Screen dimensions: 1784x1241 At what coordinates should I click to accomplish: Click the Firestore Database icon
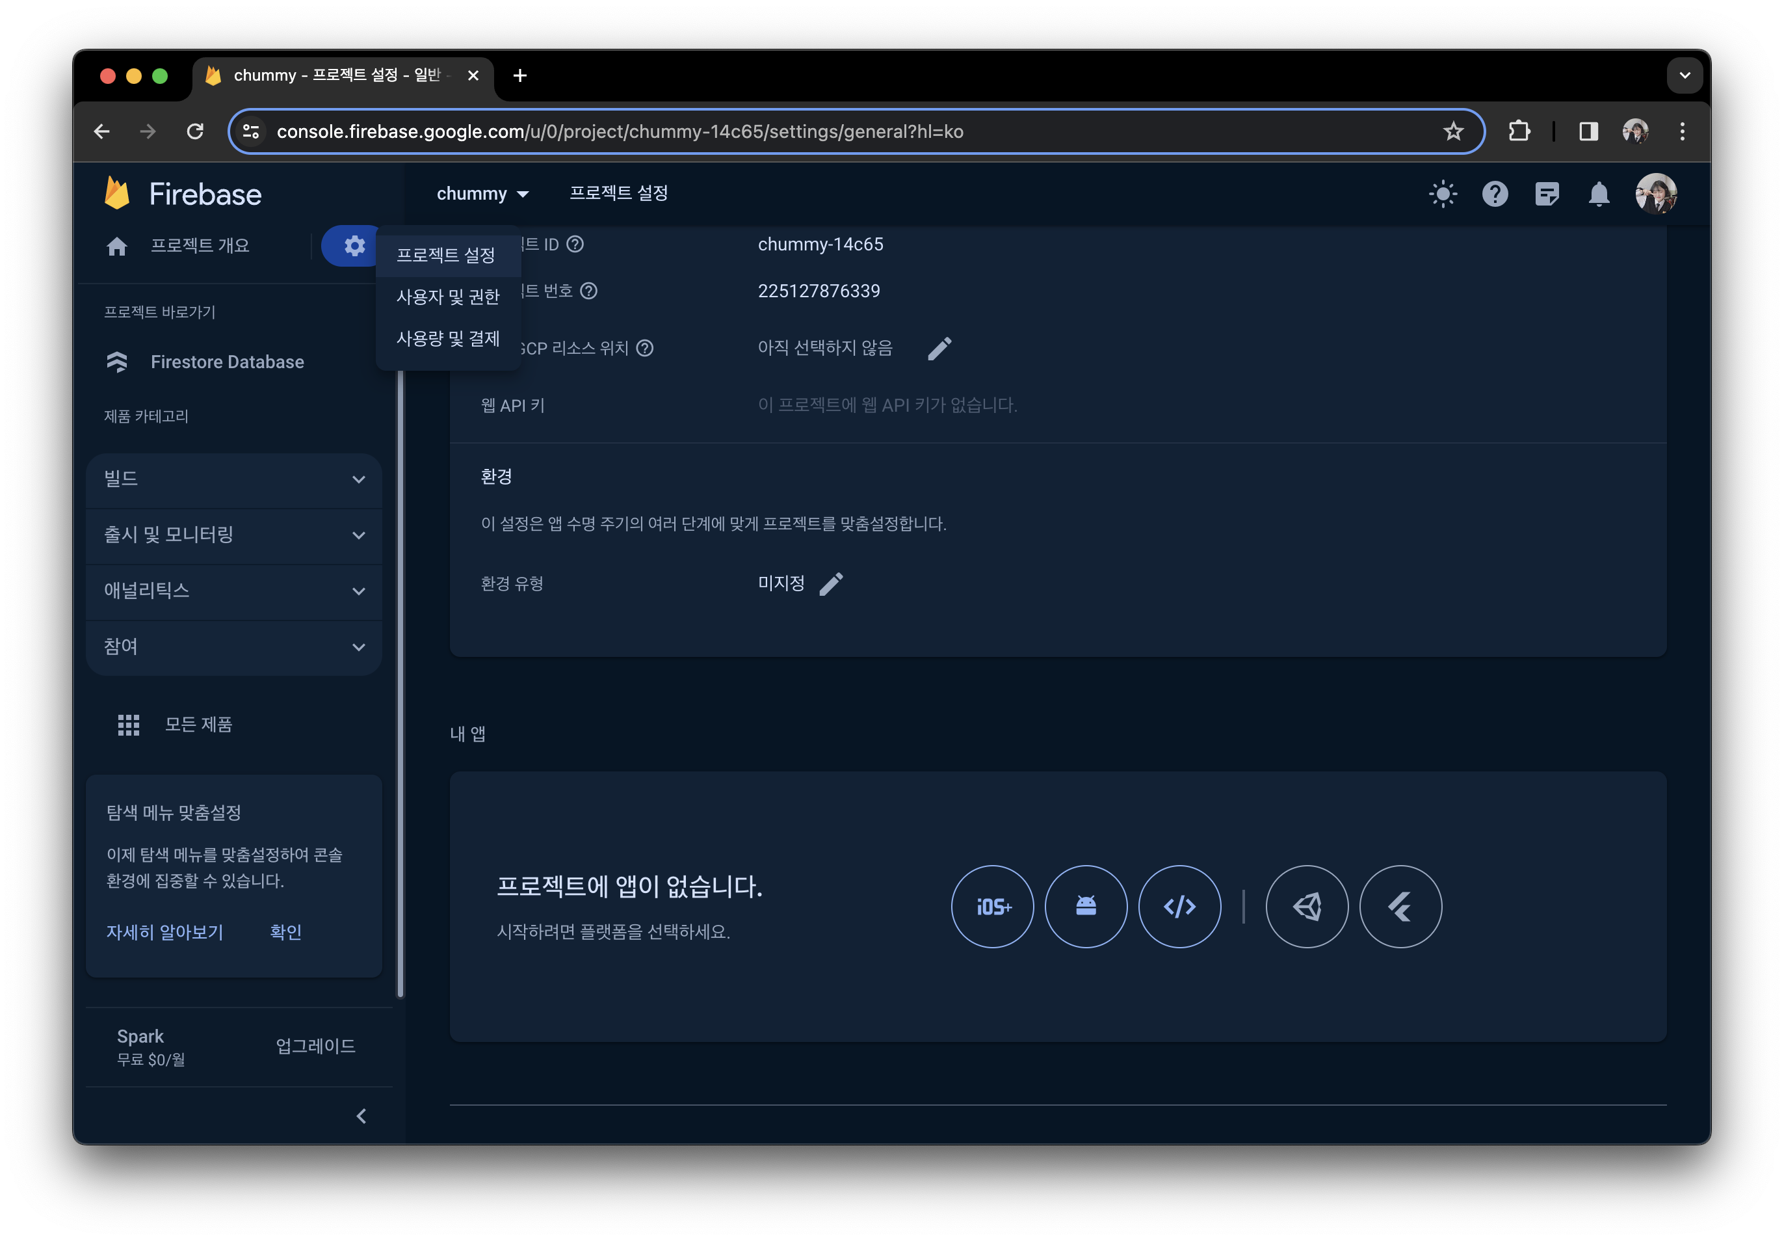pos(116,362)
